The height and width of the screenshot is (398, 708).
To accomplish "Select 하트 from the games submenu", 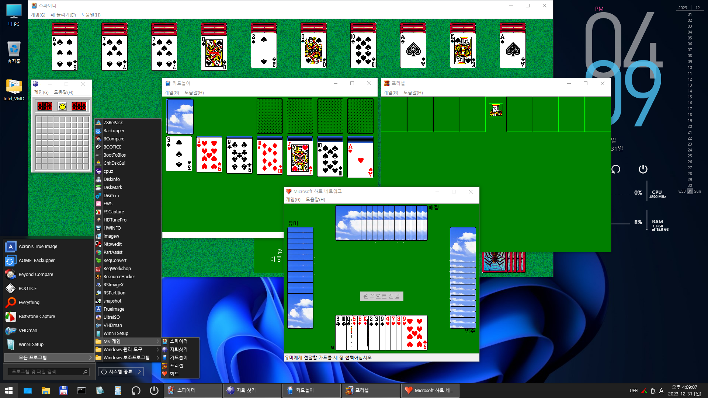I will click(x=180, y=374).
